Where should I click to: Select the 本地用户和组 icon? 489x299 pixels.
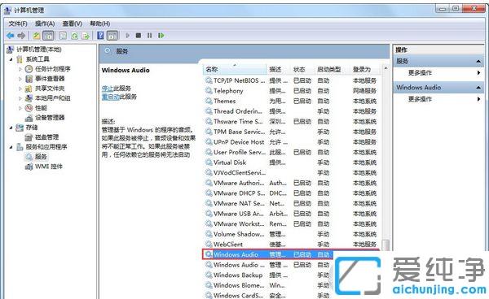29,98
